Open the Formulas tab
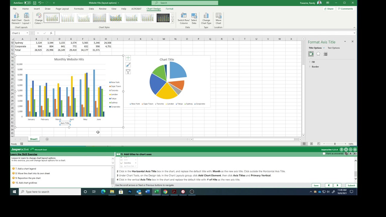Image resolution: width=386 pixels, height=217 pixels. [79, 9]
